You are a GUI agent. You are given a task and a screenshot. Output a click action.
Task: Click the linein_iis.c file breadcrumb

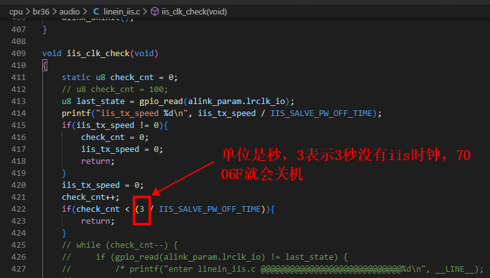click(x=122, y=12)
